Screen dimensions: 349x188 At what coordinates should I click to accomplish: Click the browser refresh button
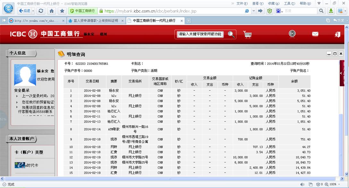(x=41, y=11)
